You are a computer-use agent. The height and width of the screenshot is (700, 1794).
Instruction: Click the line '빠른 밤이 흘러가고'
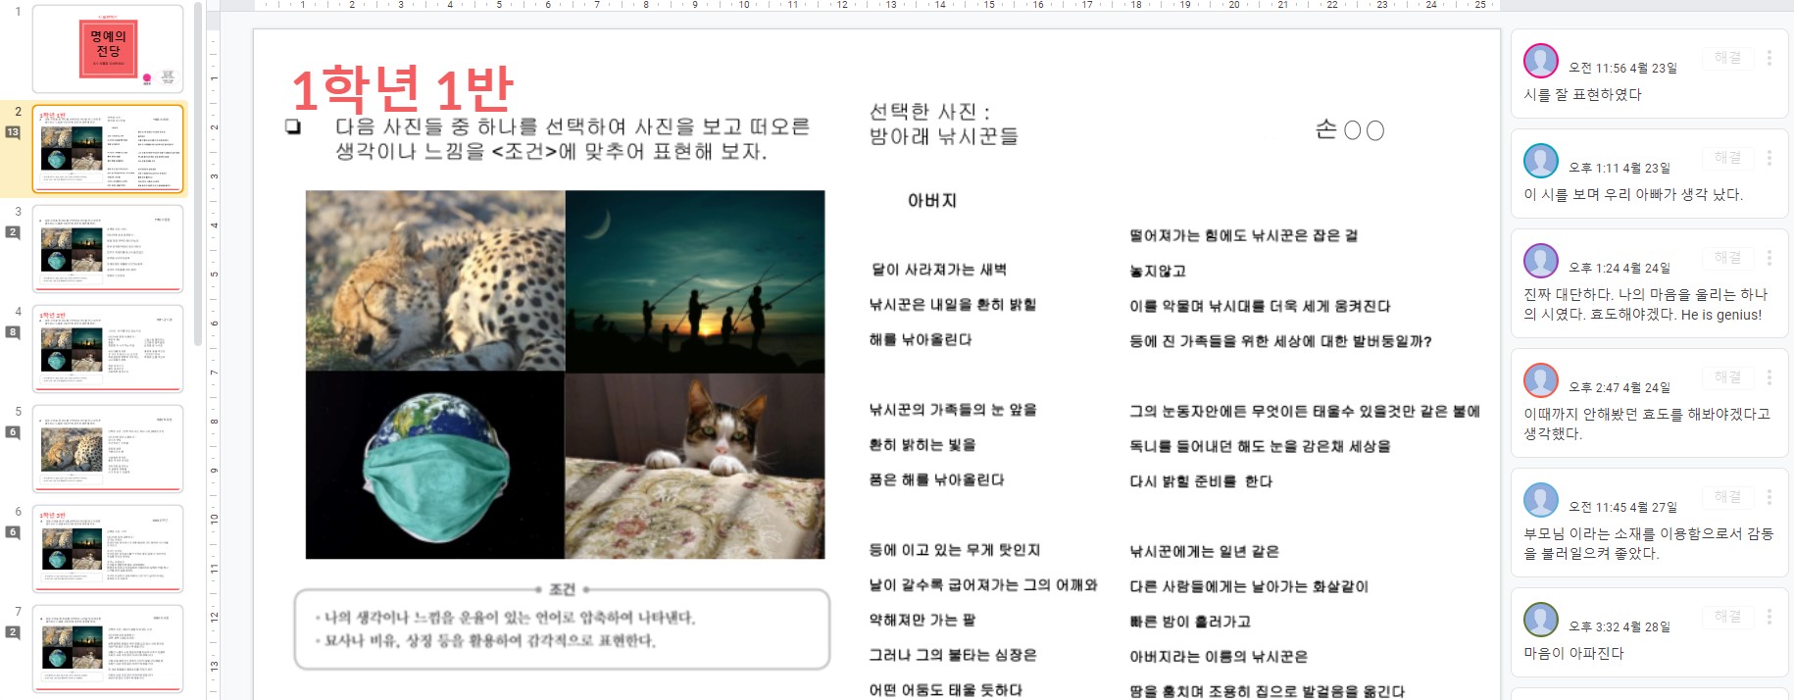(1190, 623)
